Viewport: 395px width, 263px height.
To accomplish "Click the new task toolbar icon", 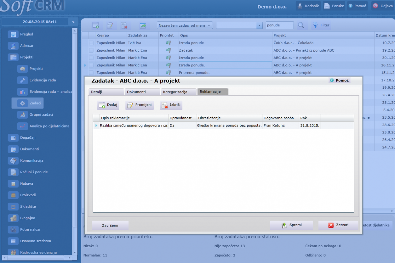I will 95,25.
